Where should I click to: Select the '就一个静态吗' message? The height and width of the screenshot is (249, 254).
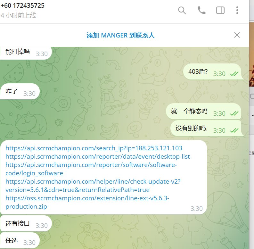(203, 112)
